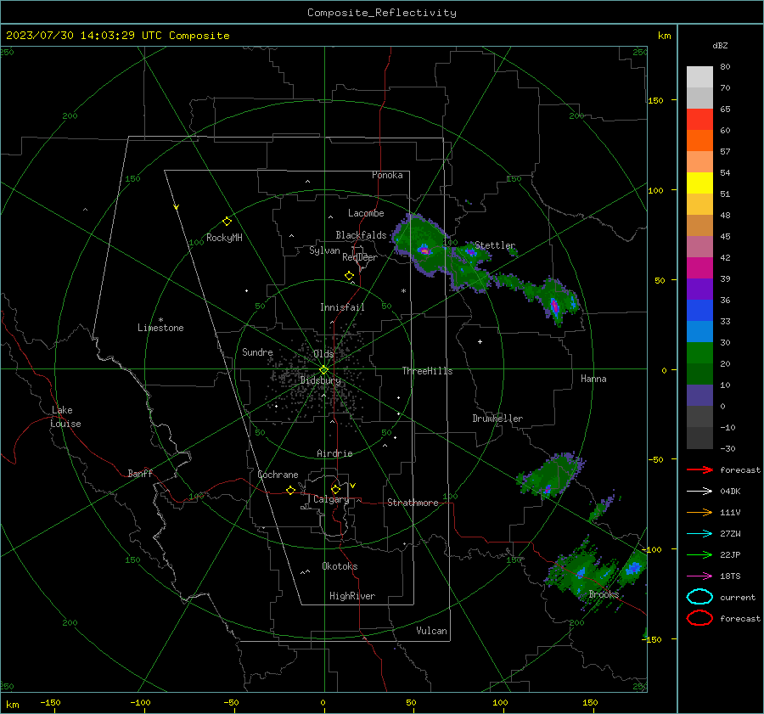Click the Lacombe label

366,213
